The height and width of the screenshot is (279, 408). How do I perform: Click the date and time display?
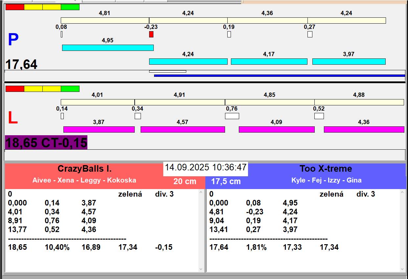[x=206, y=167]
